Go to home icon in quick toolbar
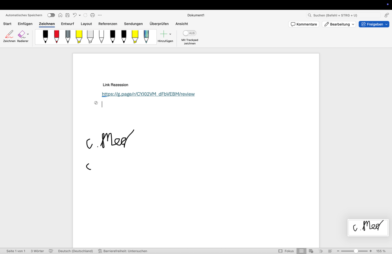Screen dimensions: 392x254 tap(60, 15)
